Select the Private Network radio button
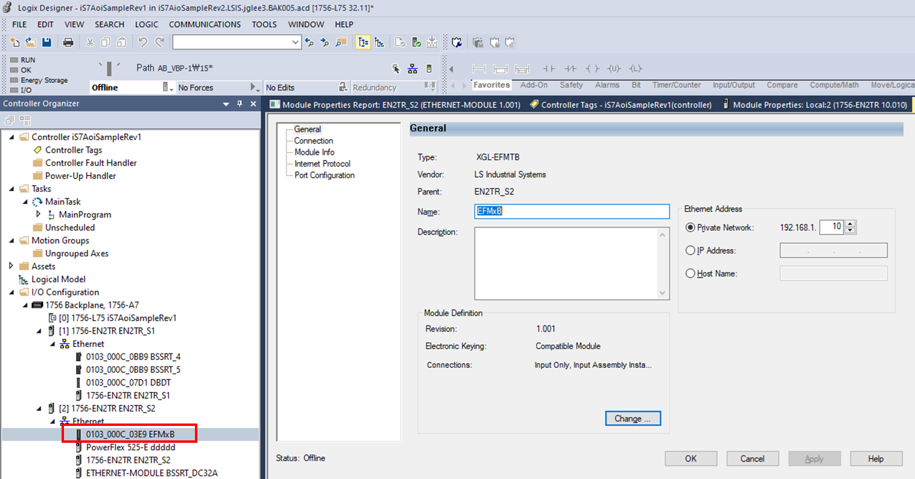Screen dimensions: 915x479 [690, 227]
